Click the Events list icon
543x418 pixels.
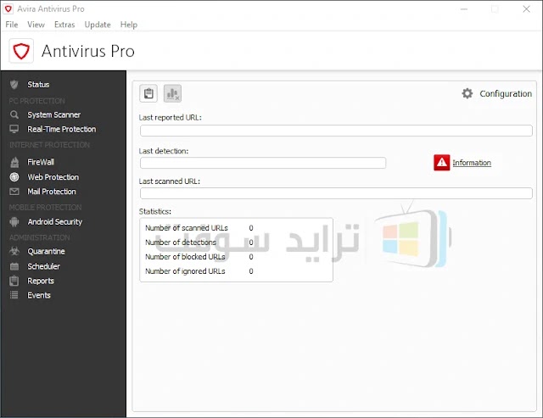tap(14, 295)
